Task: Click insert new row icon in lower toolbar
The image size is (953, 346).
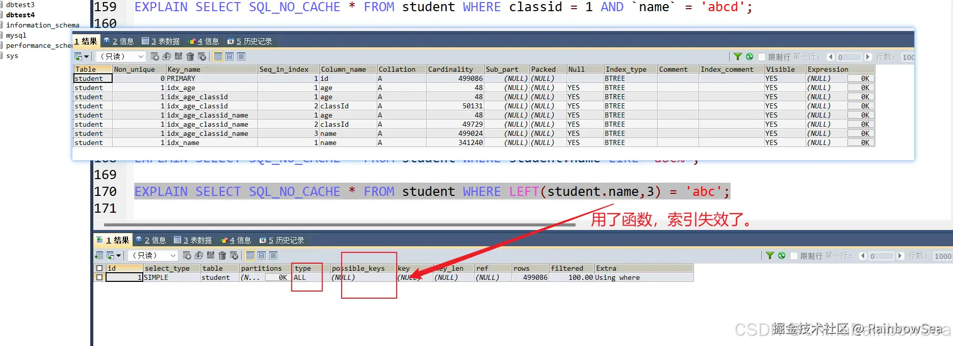Action: point(187,255)
